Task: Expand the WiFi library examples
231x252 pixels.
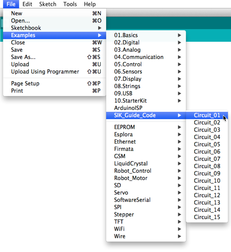Action: pyautogui.click(x=146, y=229)
